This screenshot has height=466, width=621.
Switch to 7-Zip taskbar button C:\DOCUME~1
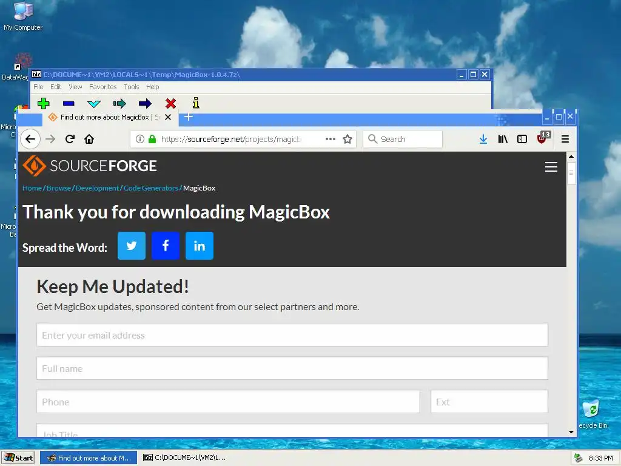tap(184, 458)
